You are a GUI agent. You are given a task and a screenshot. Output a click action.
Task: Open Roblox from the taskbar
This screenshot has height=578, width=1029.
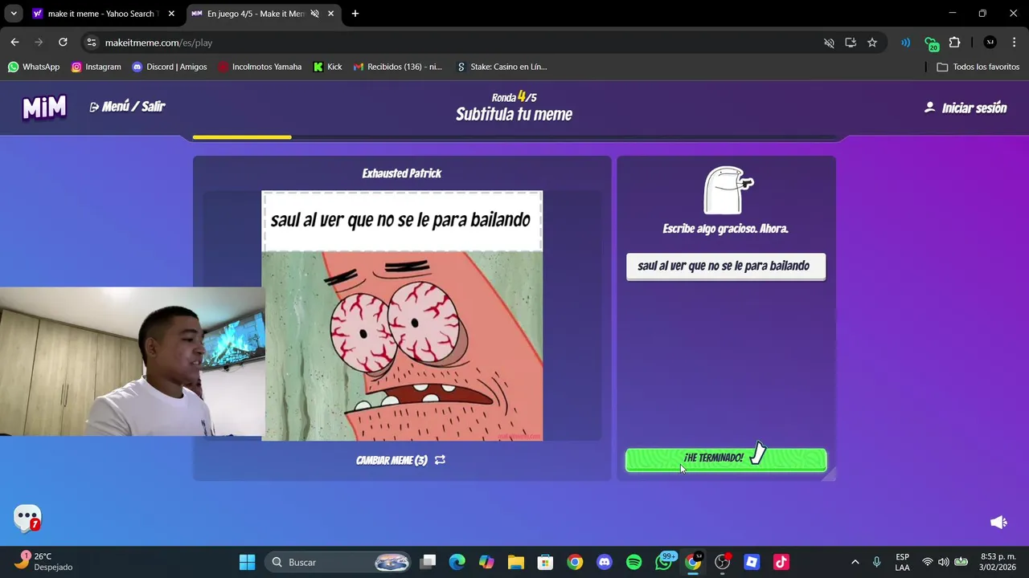coord(752,562)
